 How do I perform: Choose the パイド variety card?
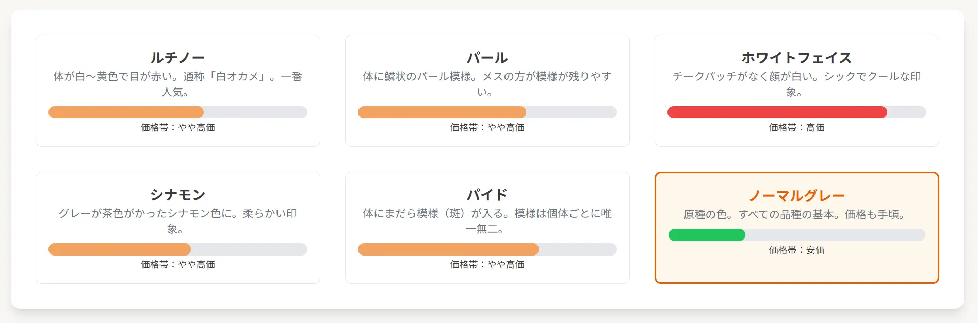click(x=487, y=228)
